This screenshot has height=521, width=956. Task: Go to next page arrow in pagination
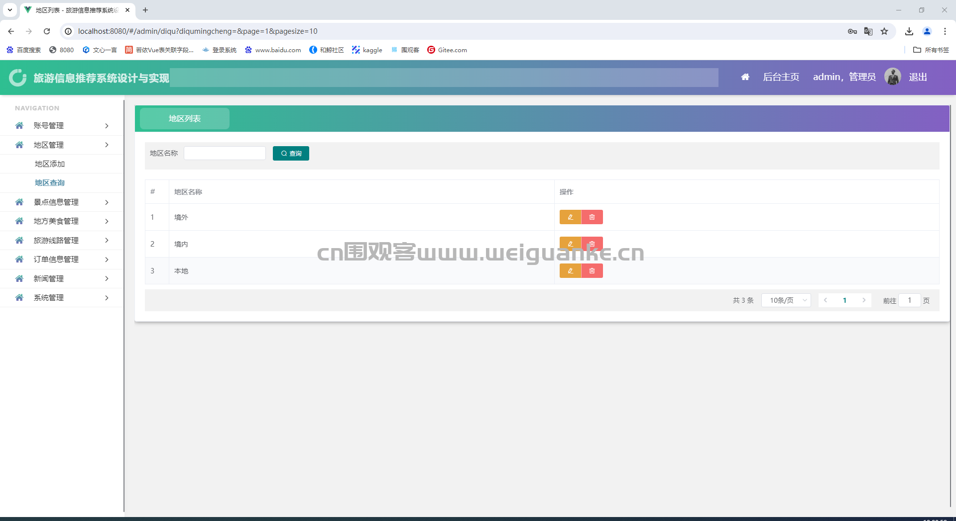[x=864, y=300]
